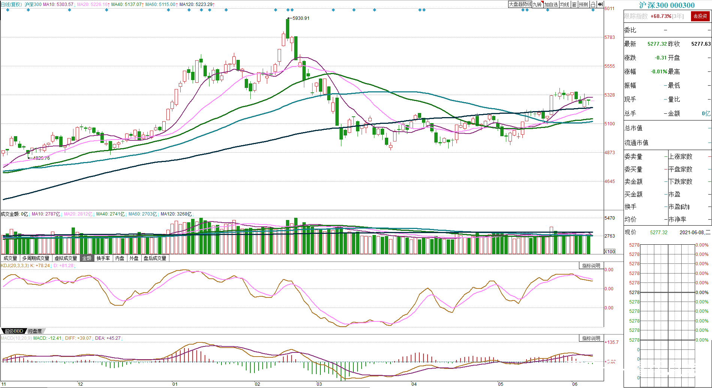712x388 pixels.
Task: Click the 窗 window button
Action: tap(574, 4)
